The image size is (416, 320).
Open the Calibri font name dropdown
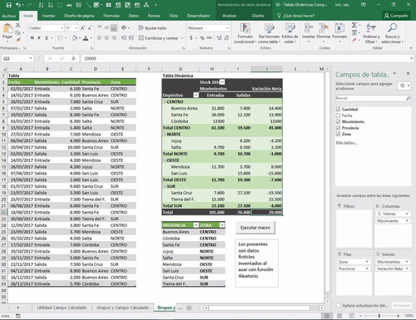(62, 28)
